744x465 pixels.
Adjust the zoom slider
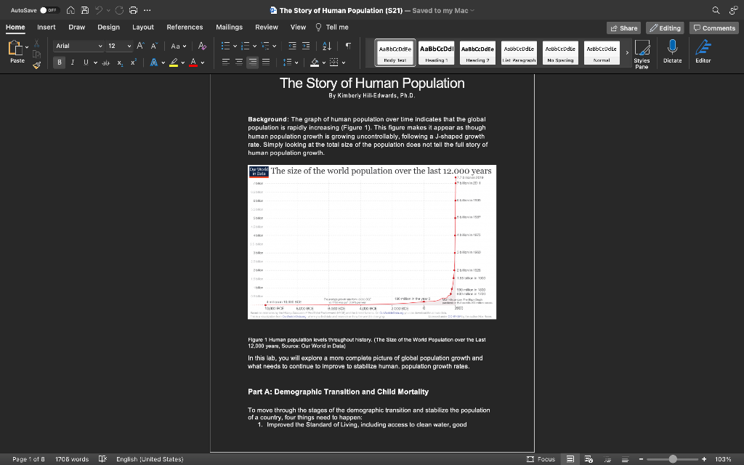[674, 458]
